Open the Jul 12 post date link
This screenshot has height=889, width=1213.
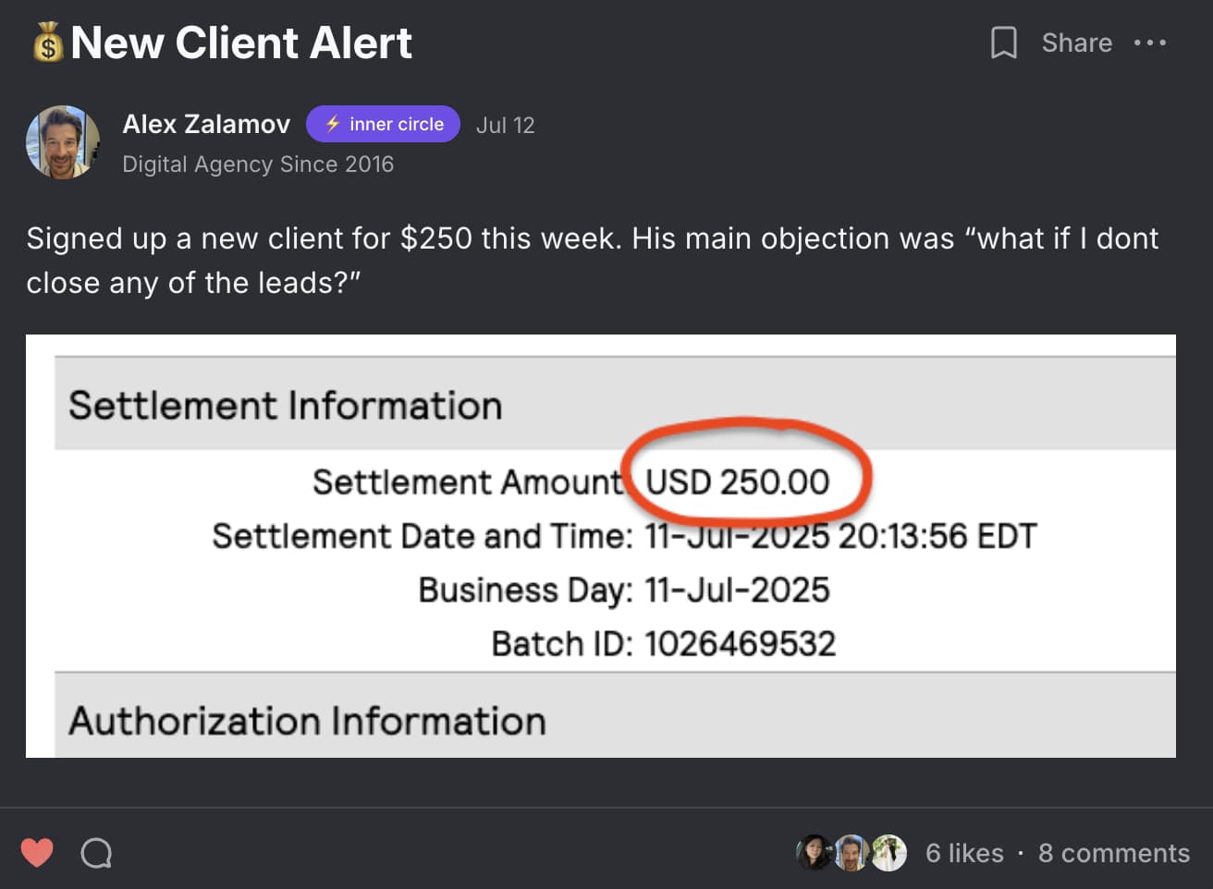click(505, 125)
